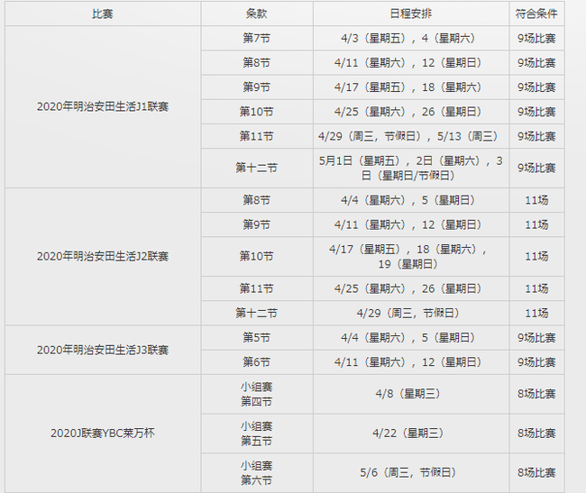Viewport: 586px width, 493px height.
Task: Click 第6节 in the J3 league section
Action: tap(257, 362)
